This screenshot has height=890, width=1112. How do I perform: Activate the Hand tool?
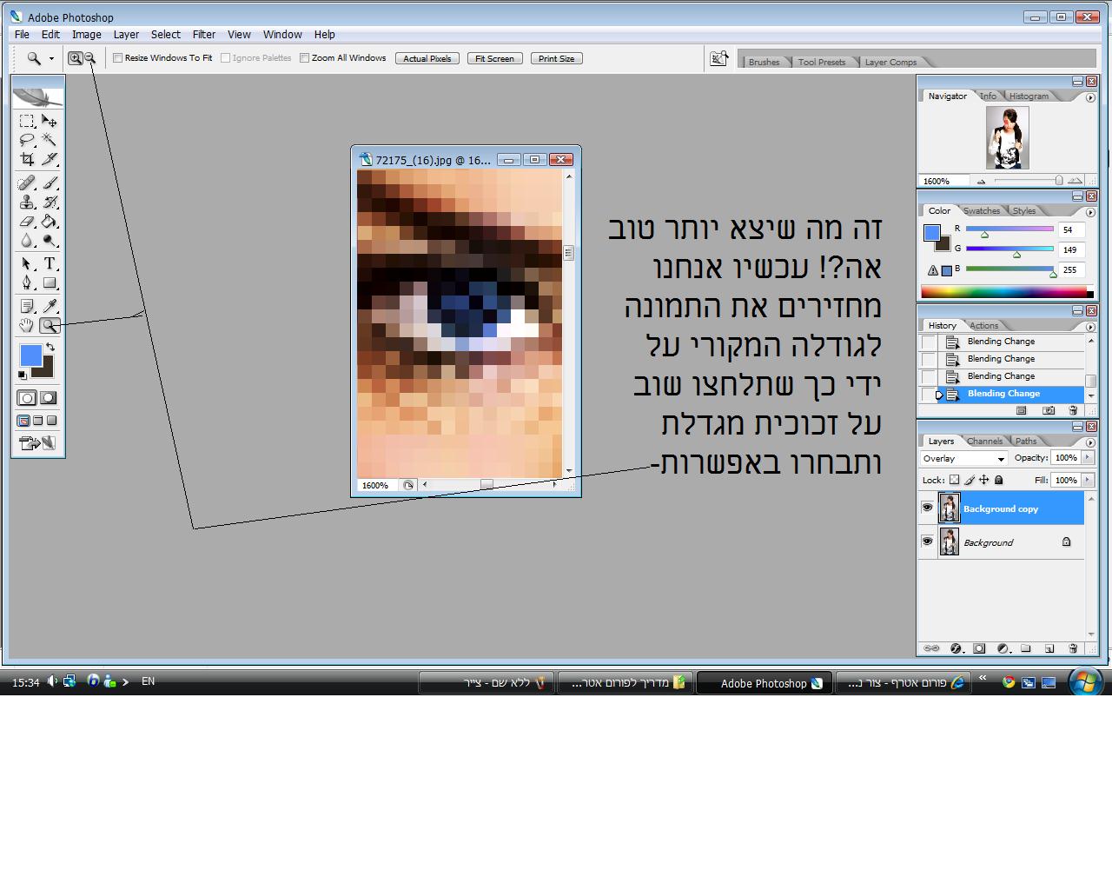(27, 325)
